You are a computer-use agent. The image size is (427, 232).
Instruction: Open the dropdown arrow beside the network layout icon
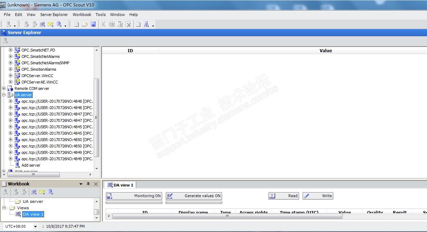pyautogui.click(x=153, y=26)
